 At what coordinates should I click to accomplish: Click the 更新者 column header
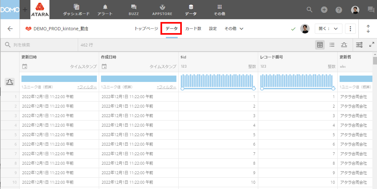coord(345,57)
